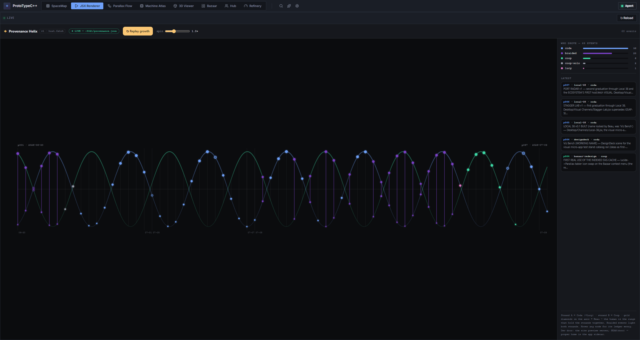Open the p064 designdeck Viz Bench card
The width and height of the screenshot is (640, 340).
tap(598, 143)
